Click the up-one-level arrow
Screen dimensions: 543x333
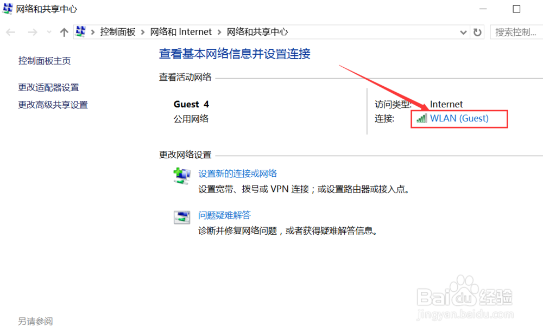(x=64, y=32)
